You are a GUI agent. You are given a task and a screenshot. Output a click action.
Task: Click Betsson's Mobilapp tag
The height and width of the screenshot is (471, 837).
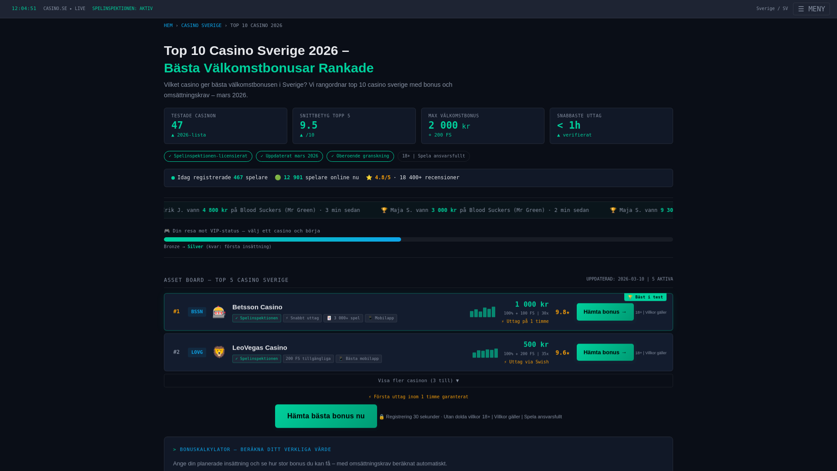tap(381, 318)
